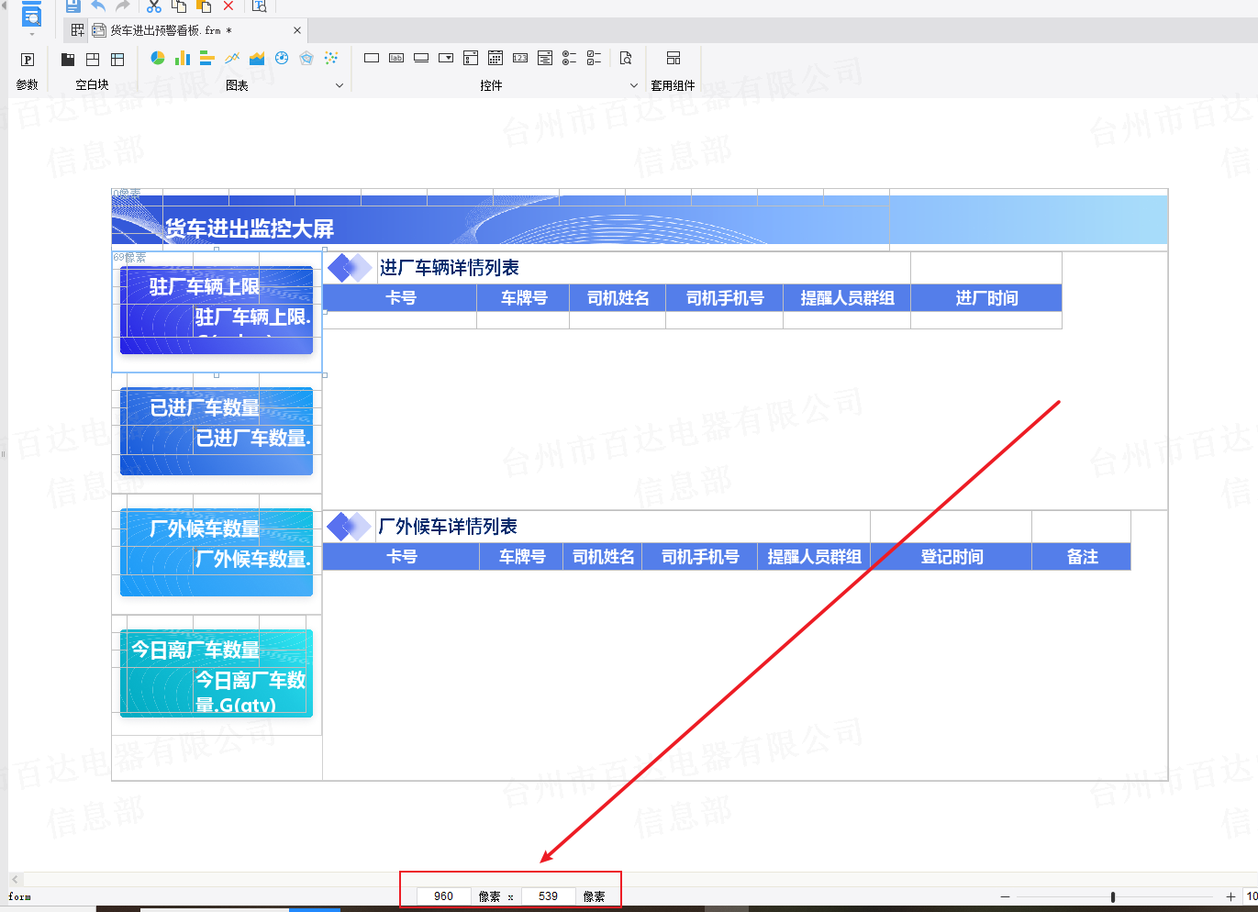Click the zoom out minus button
This screenshot has width=1258, height=912.
[x=1006, y=896]
